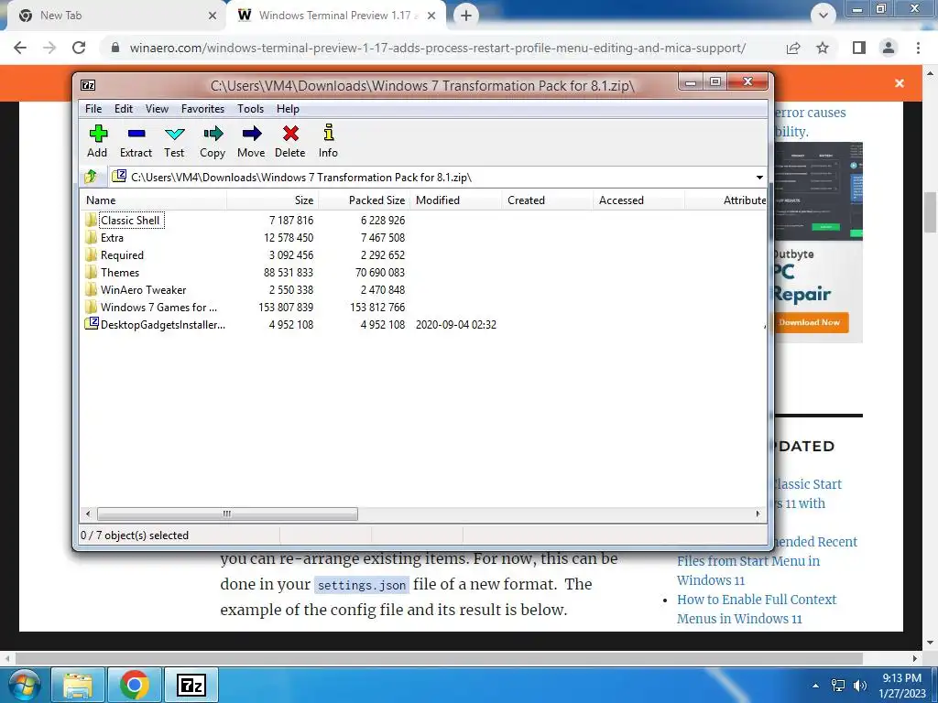Click the Copy toolbar icon
This screenshot has width=938, height=703.
(213, 134)
